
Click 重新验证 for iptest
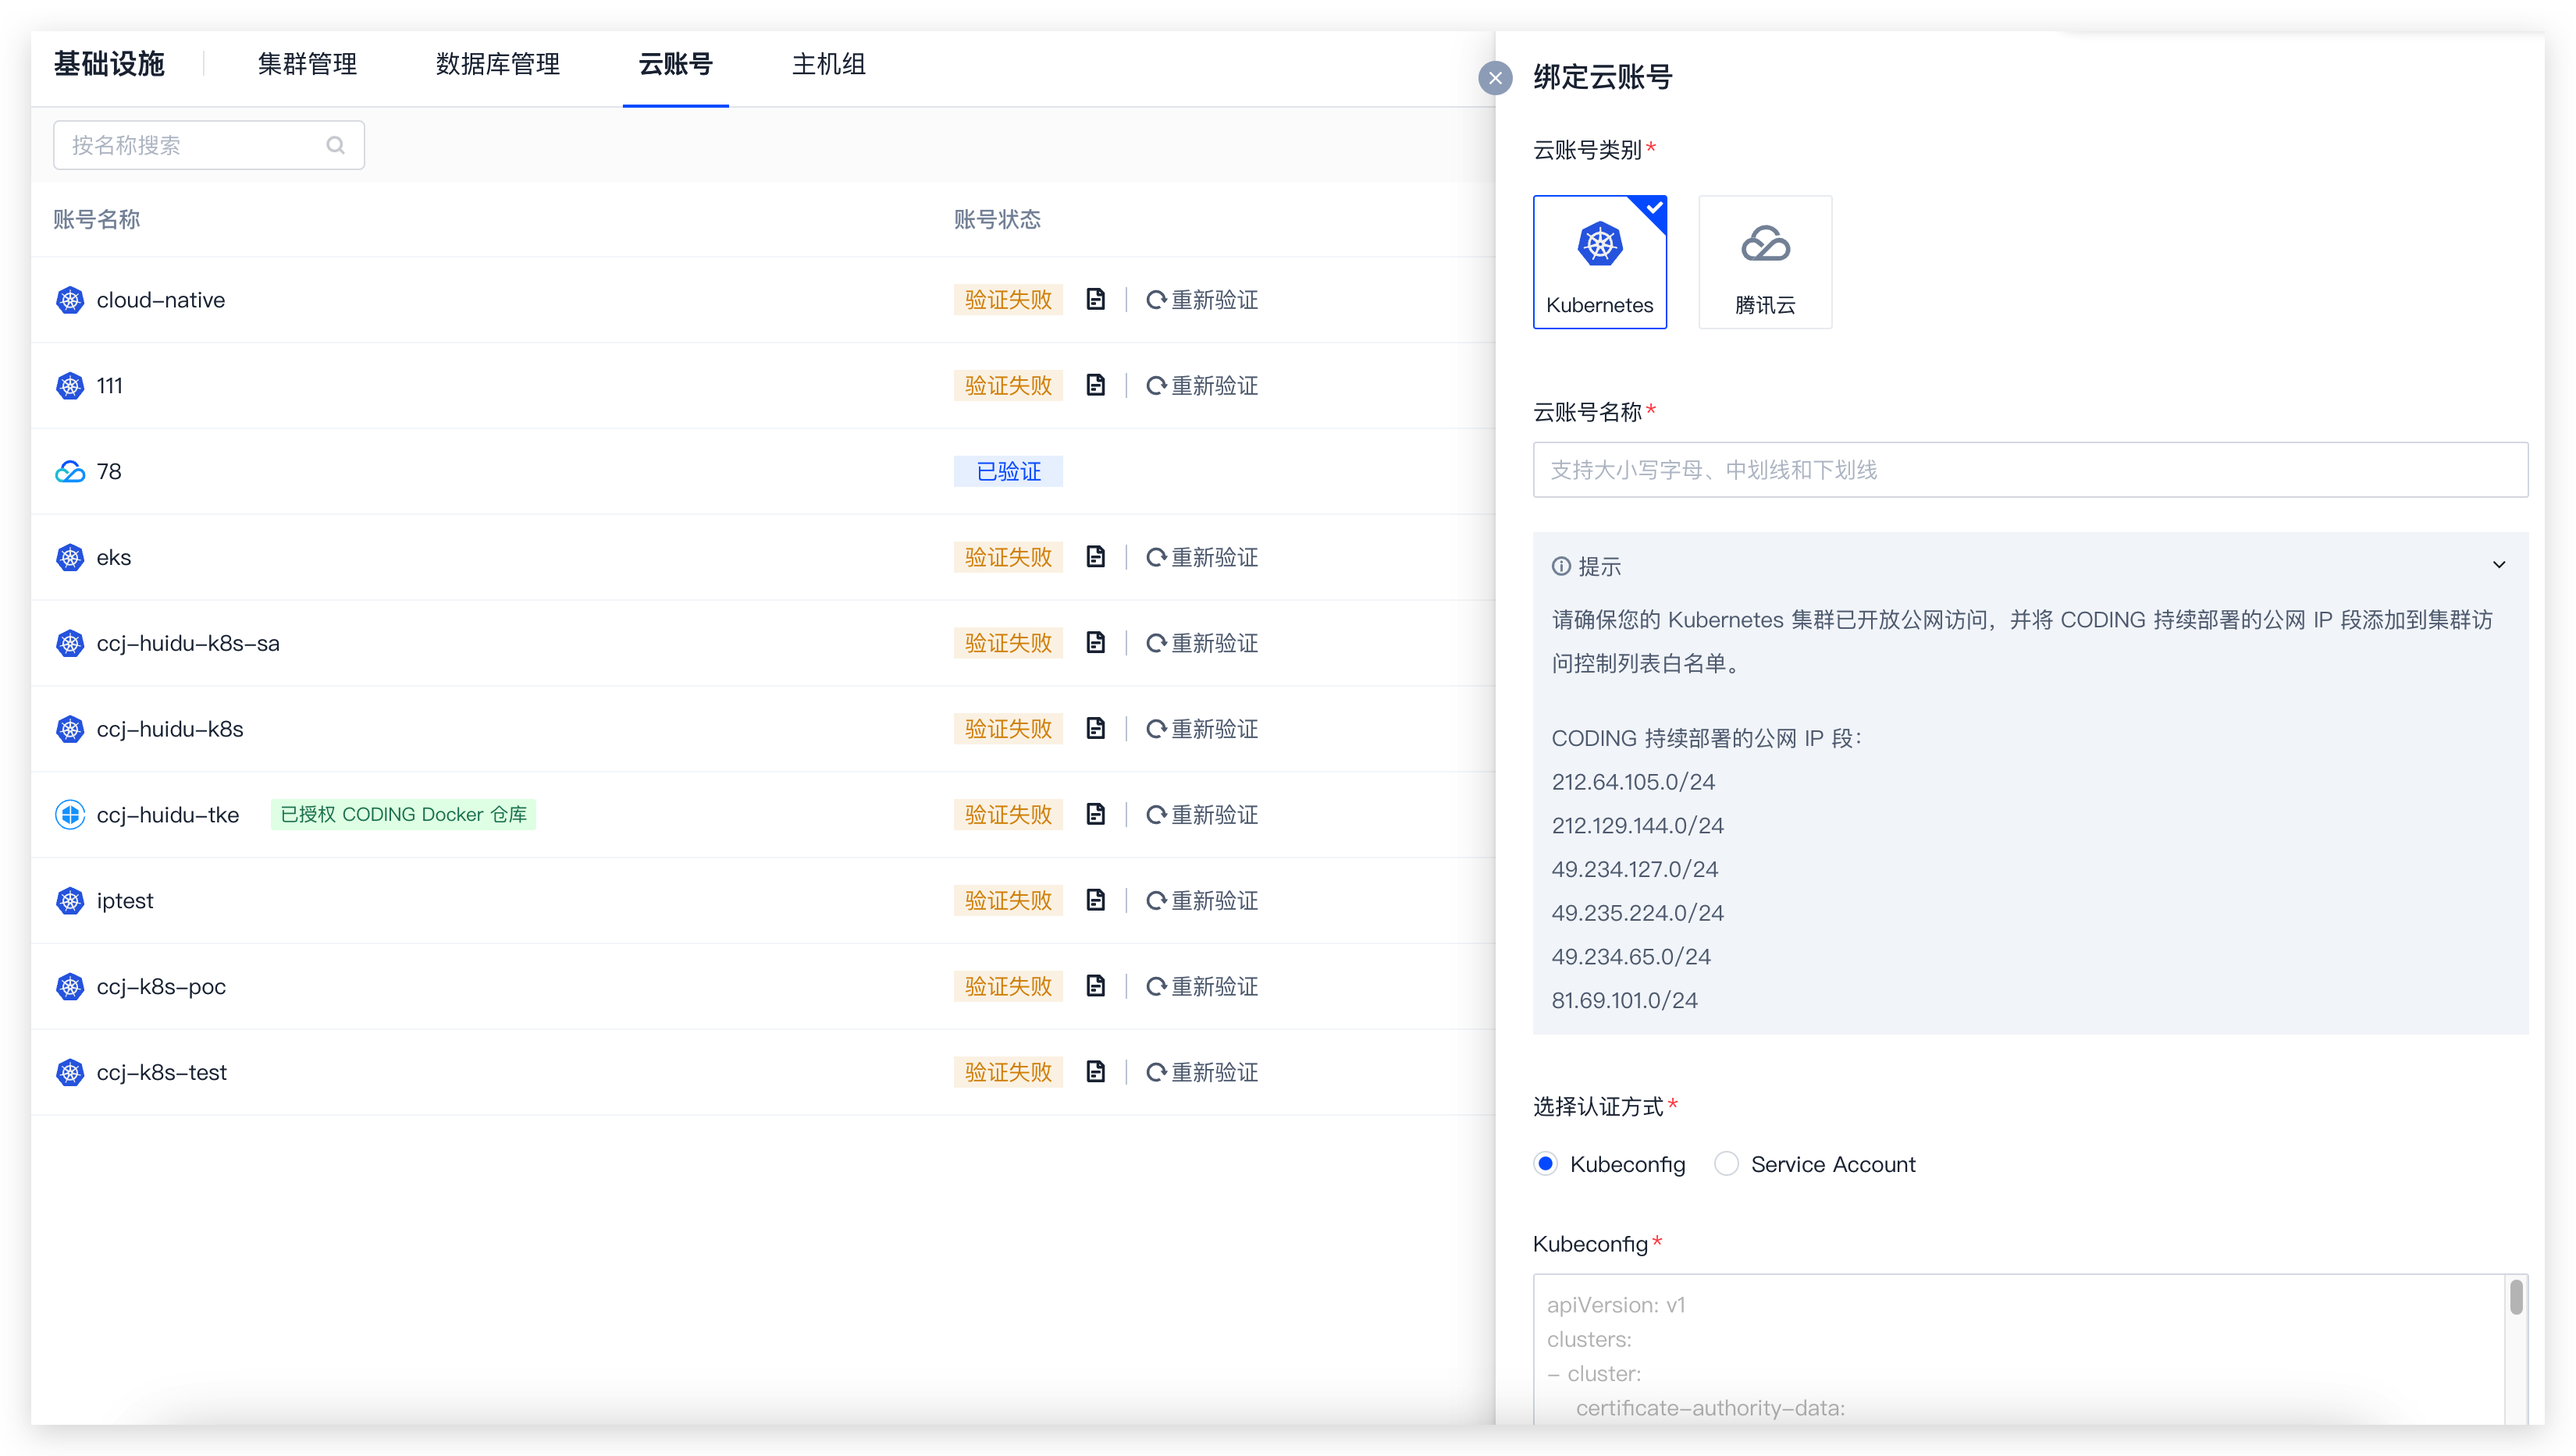(1202, 901)
